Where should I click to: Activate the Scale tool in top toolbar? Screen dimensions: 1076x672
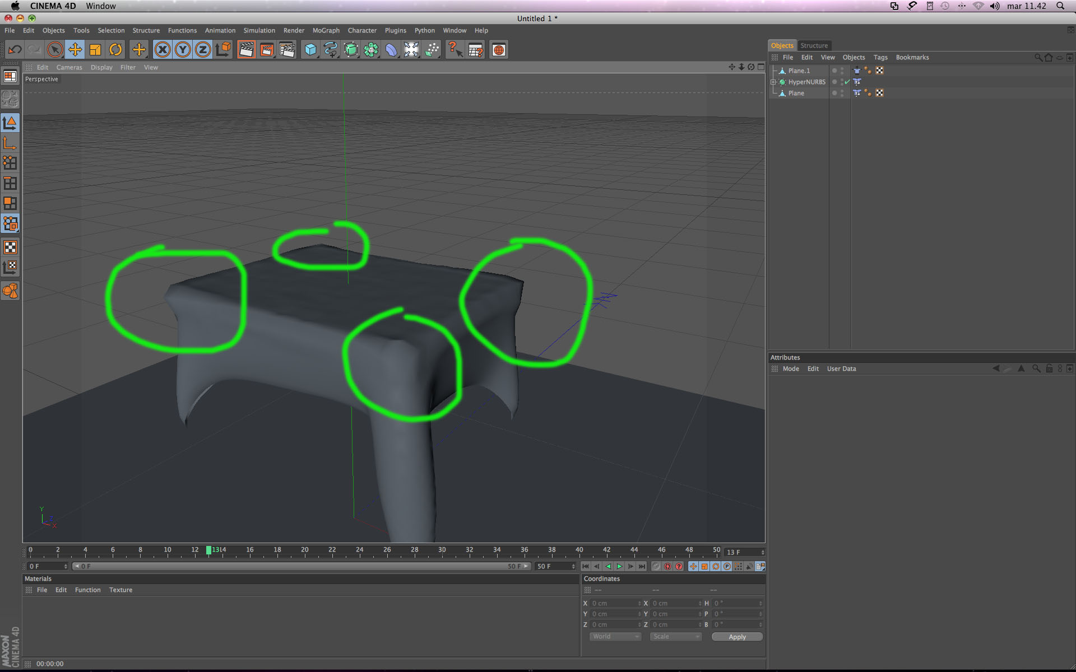point(95,50)
